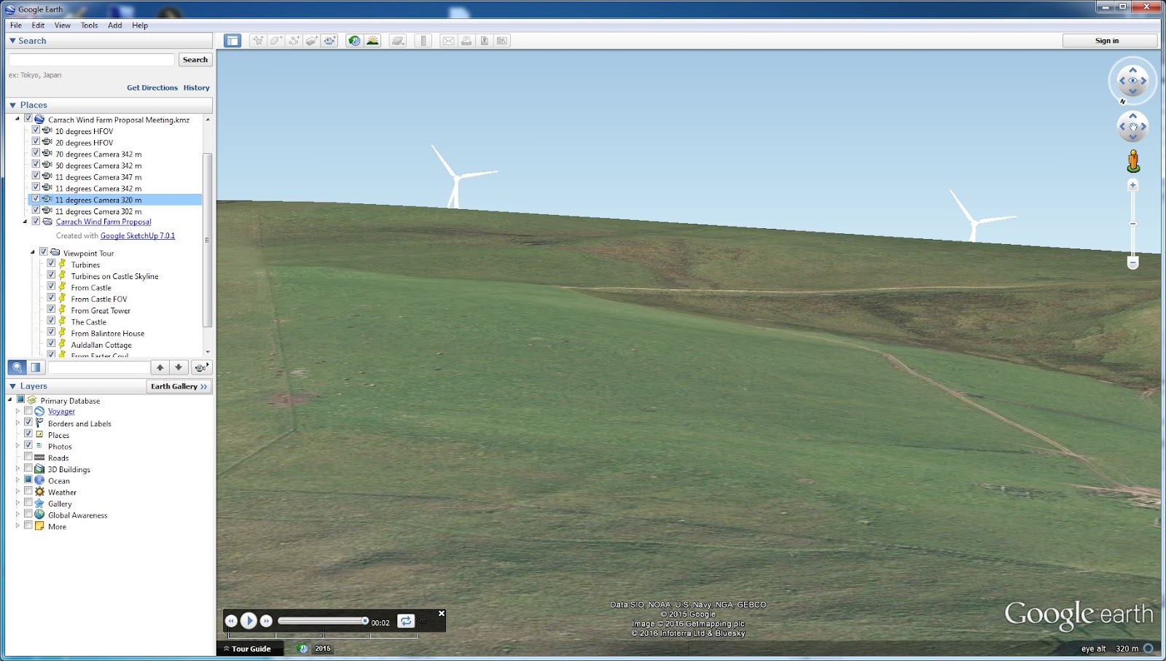Image resolution: width=1166 pixels, height=661 pixels.
Task: Click the Places split-view panel icon
Action: pos(35,367)
